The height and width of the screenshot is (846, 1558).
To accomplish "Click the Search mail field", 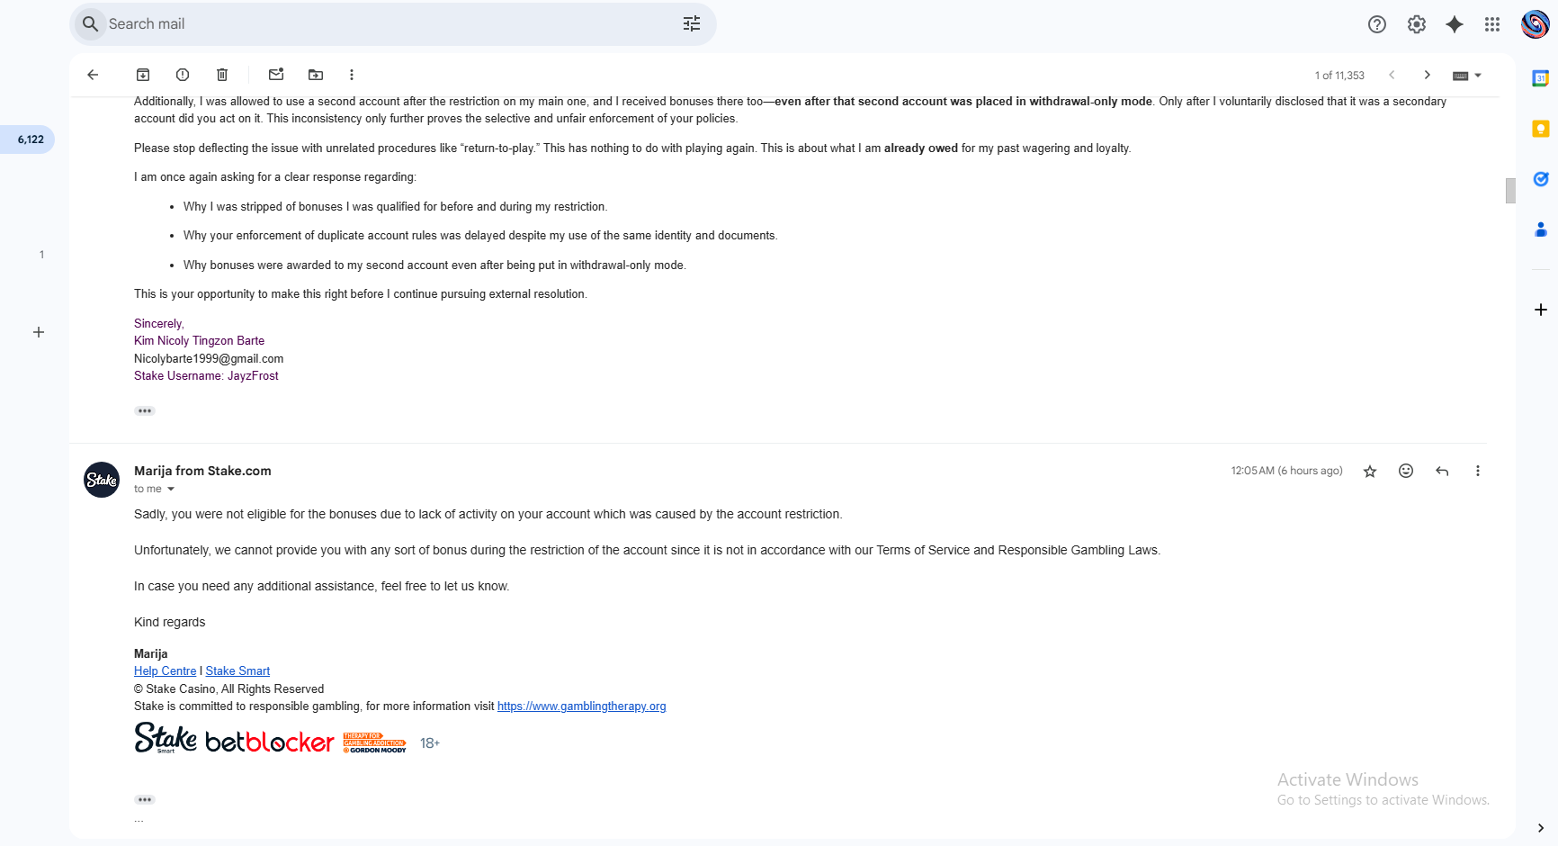I will pos(392,24).
